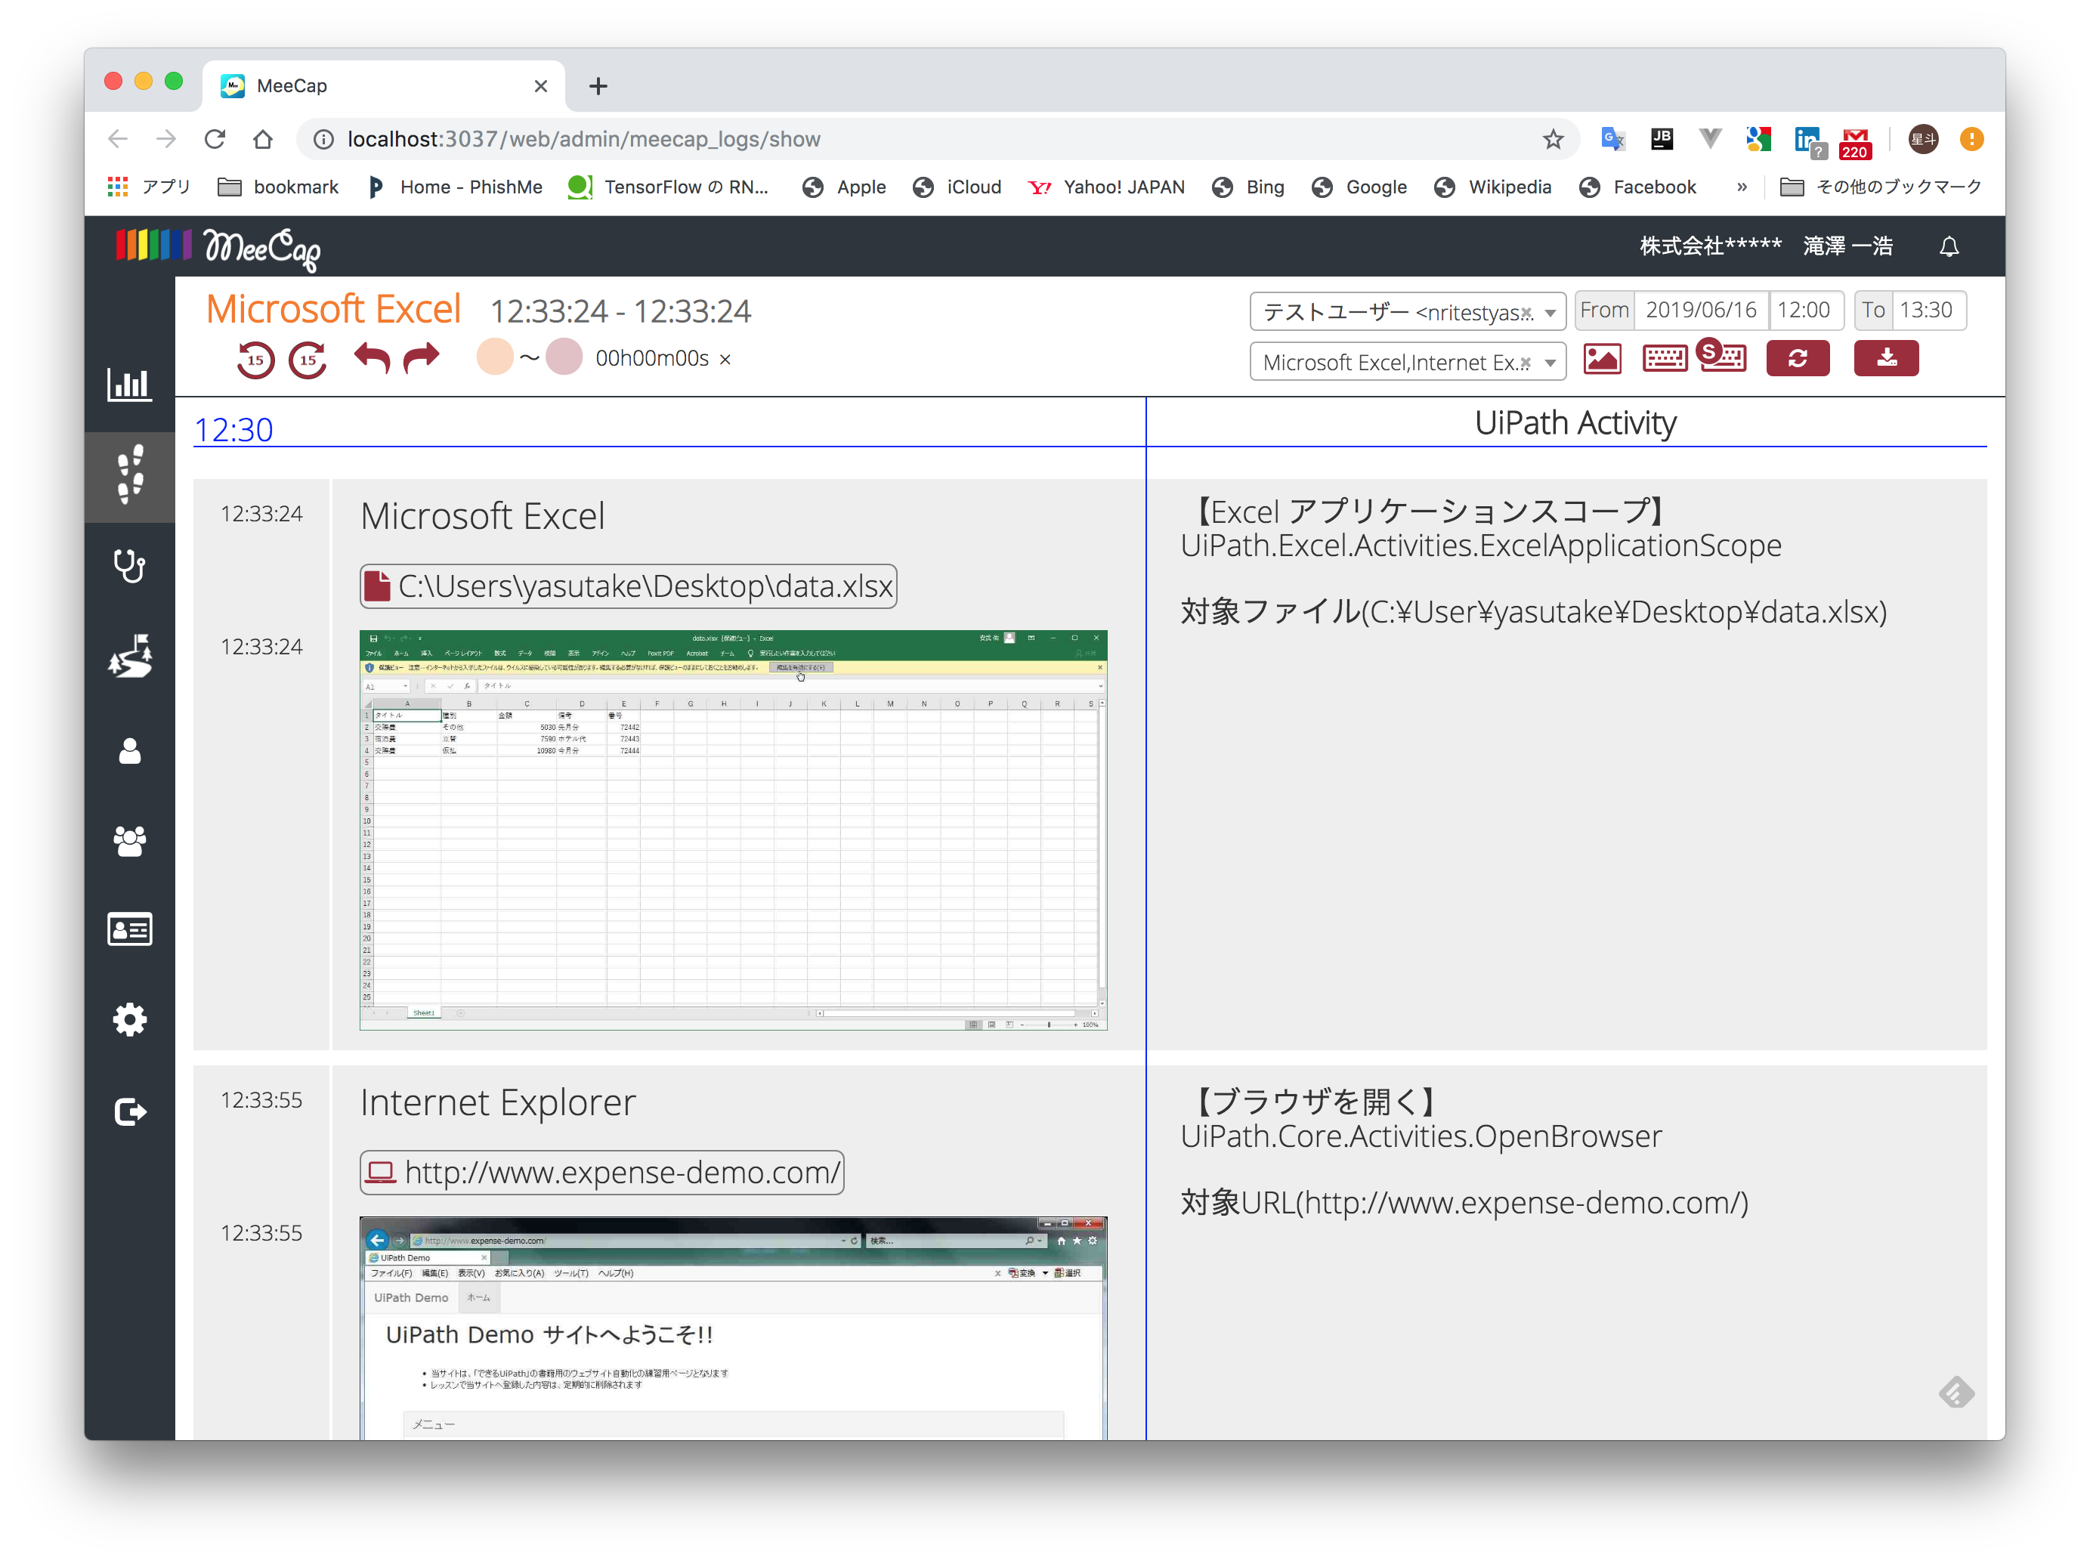Viewport: 2090px width, 1561px height.
Task: Open the user group sidebar icon
Action: click(129, 840)
